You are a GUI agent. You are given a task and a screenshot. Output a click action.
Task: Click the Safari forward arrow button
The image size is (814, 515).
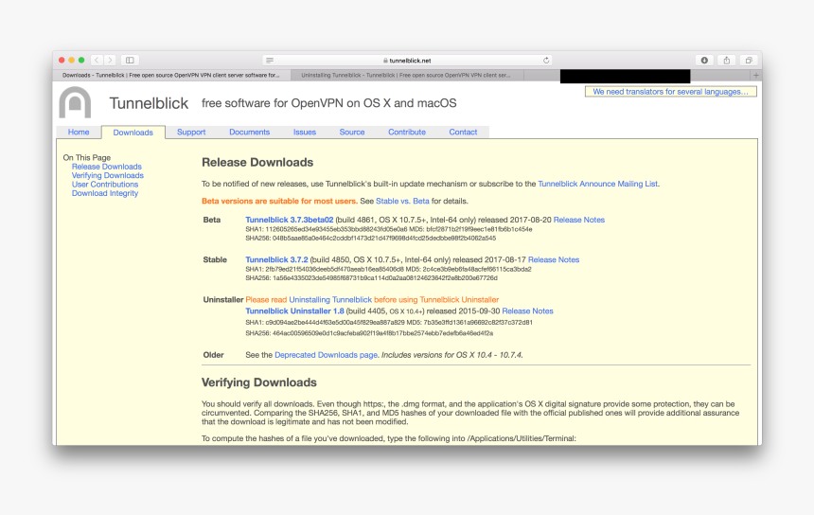[110, 61]
